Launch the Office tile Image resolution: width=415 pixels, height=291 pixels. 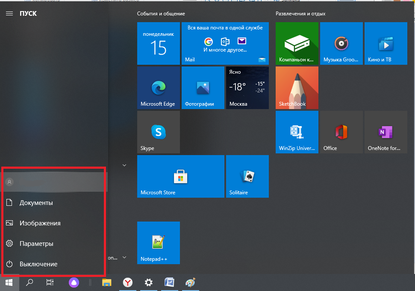tap(341, 132)
